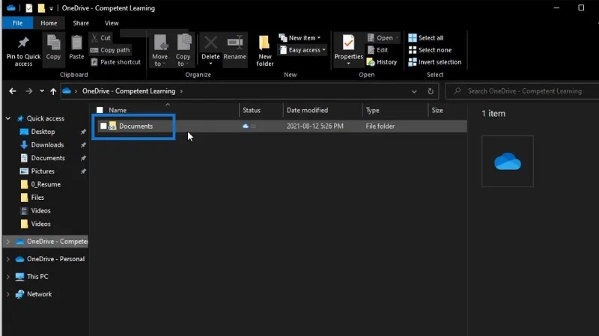599x336 pixels.
Task: Tick the checkbox beside Documents folder
Action: tap(103, 126)
